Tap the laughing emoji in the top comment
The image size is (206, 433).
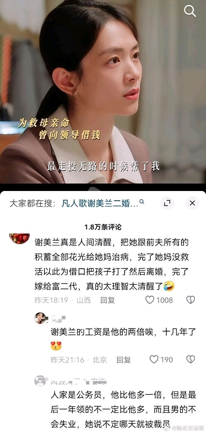[169, 286]
